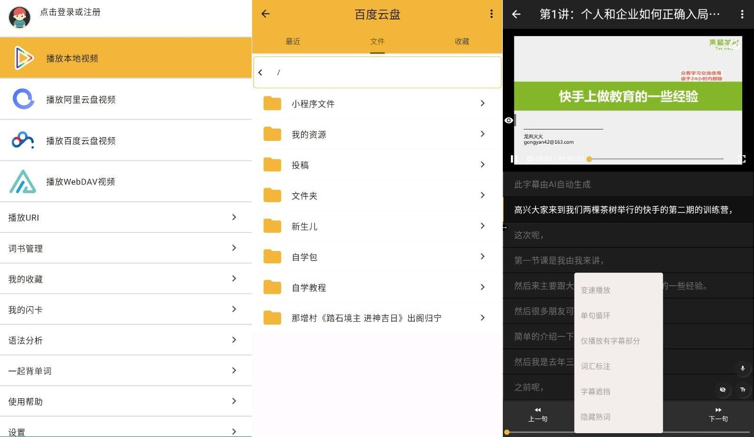Toggle the eye icon left of the video

coord(509,121)
